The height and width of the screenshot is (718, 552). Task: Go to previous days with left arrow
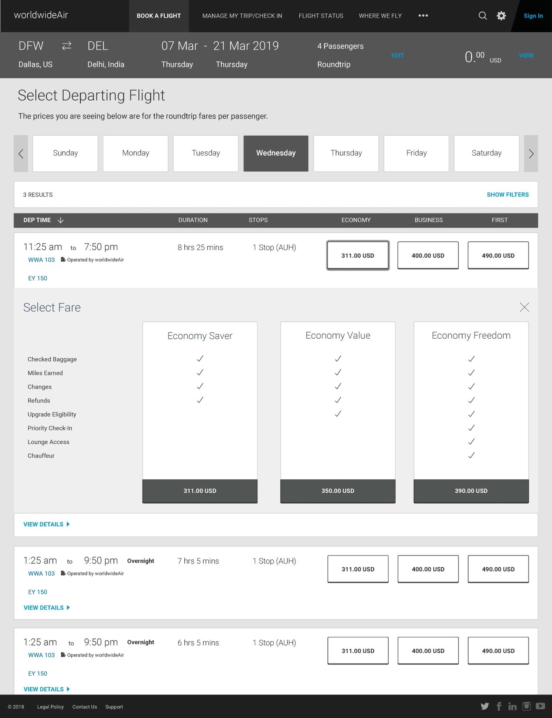(x=21, y=154)
